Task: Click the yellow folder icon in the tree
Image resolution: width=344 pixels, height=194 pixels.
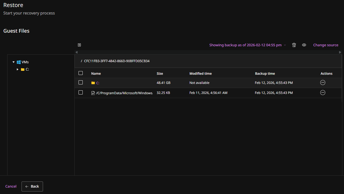Action: pyautogui.click(x=23, y=69)
